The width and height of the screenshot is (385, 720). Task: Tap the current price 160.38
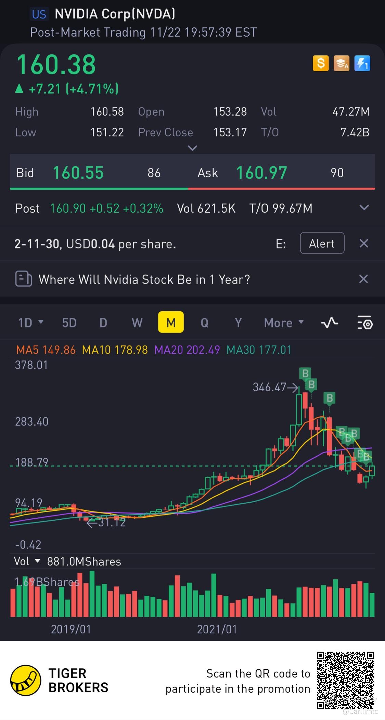point(56,65)
